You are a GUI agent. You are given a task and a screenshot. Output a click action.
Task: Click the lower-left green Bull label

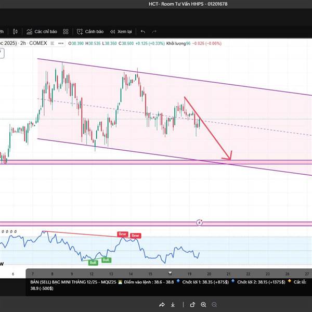[93, 263]
